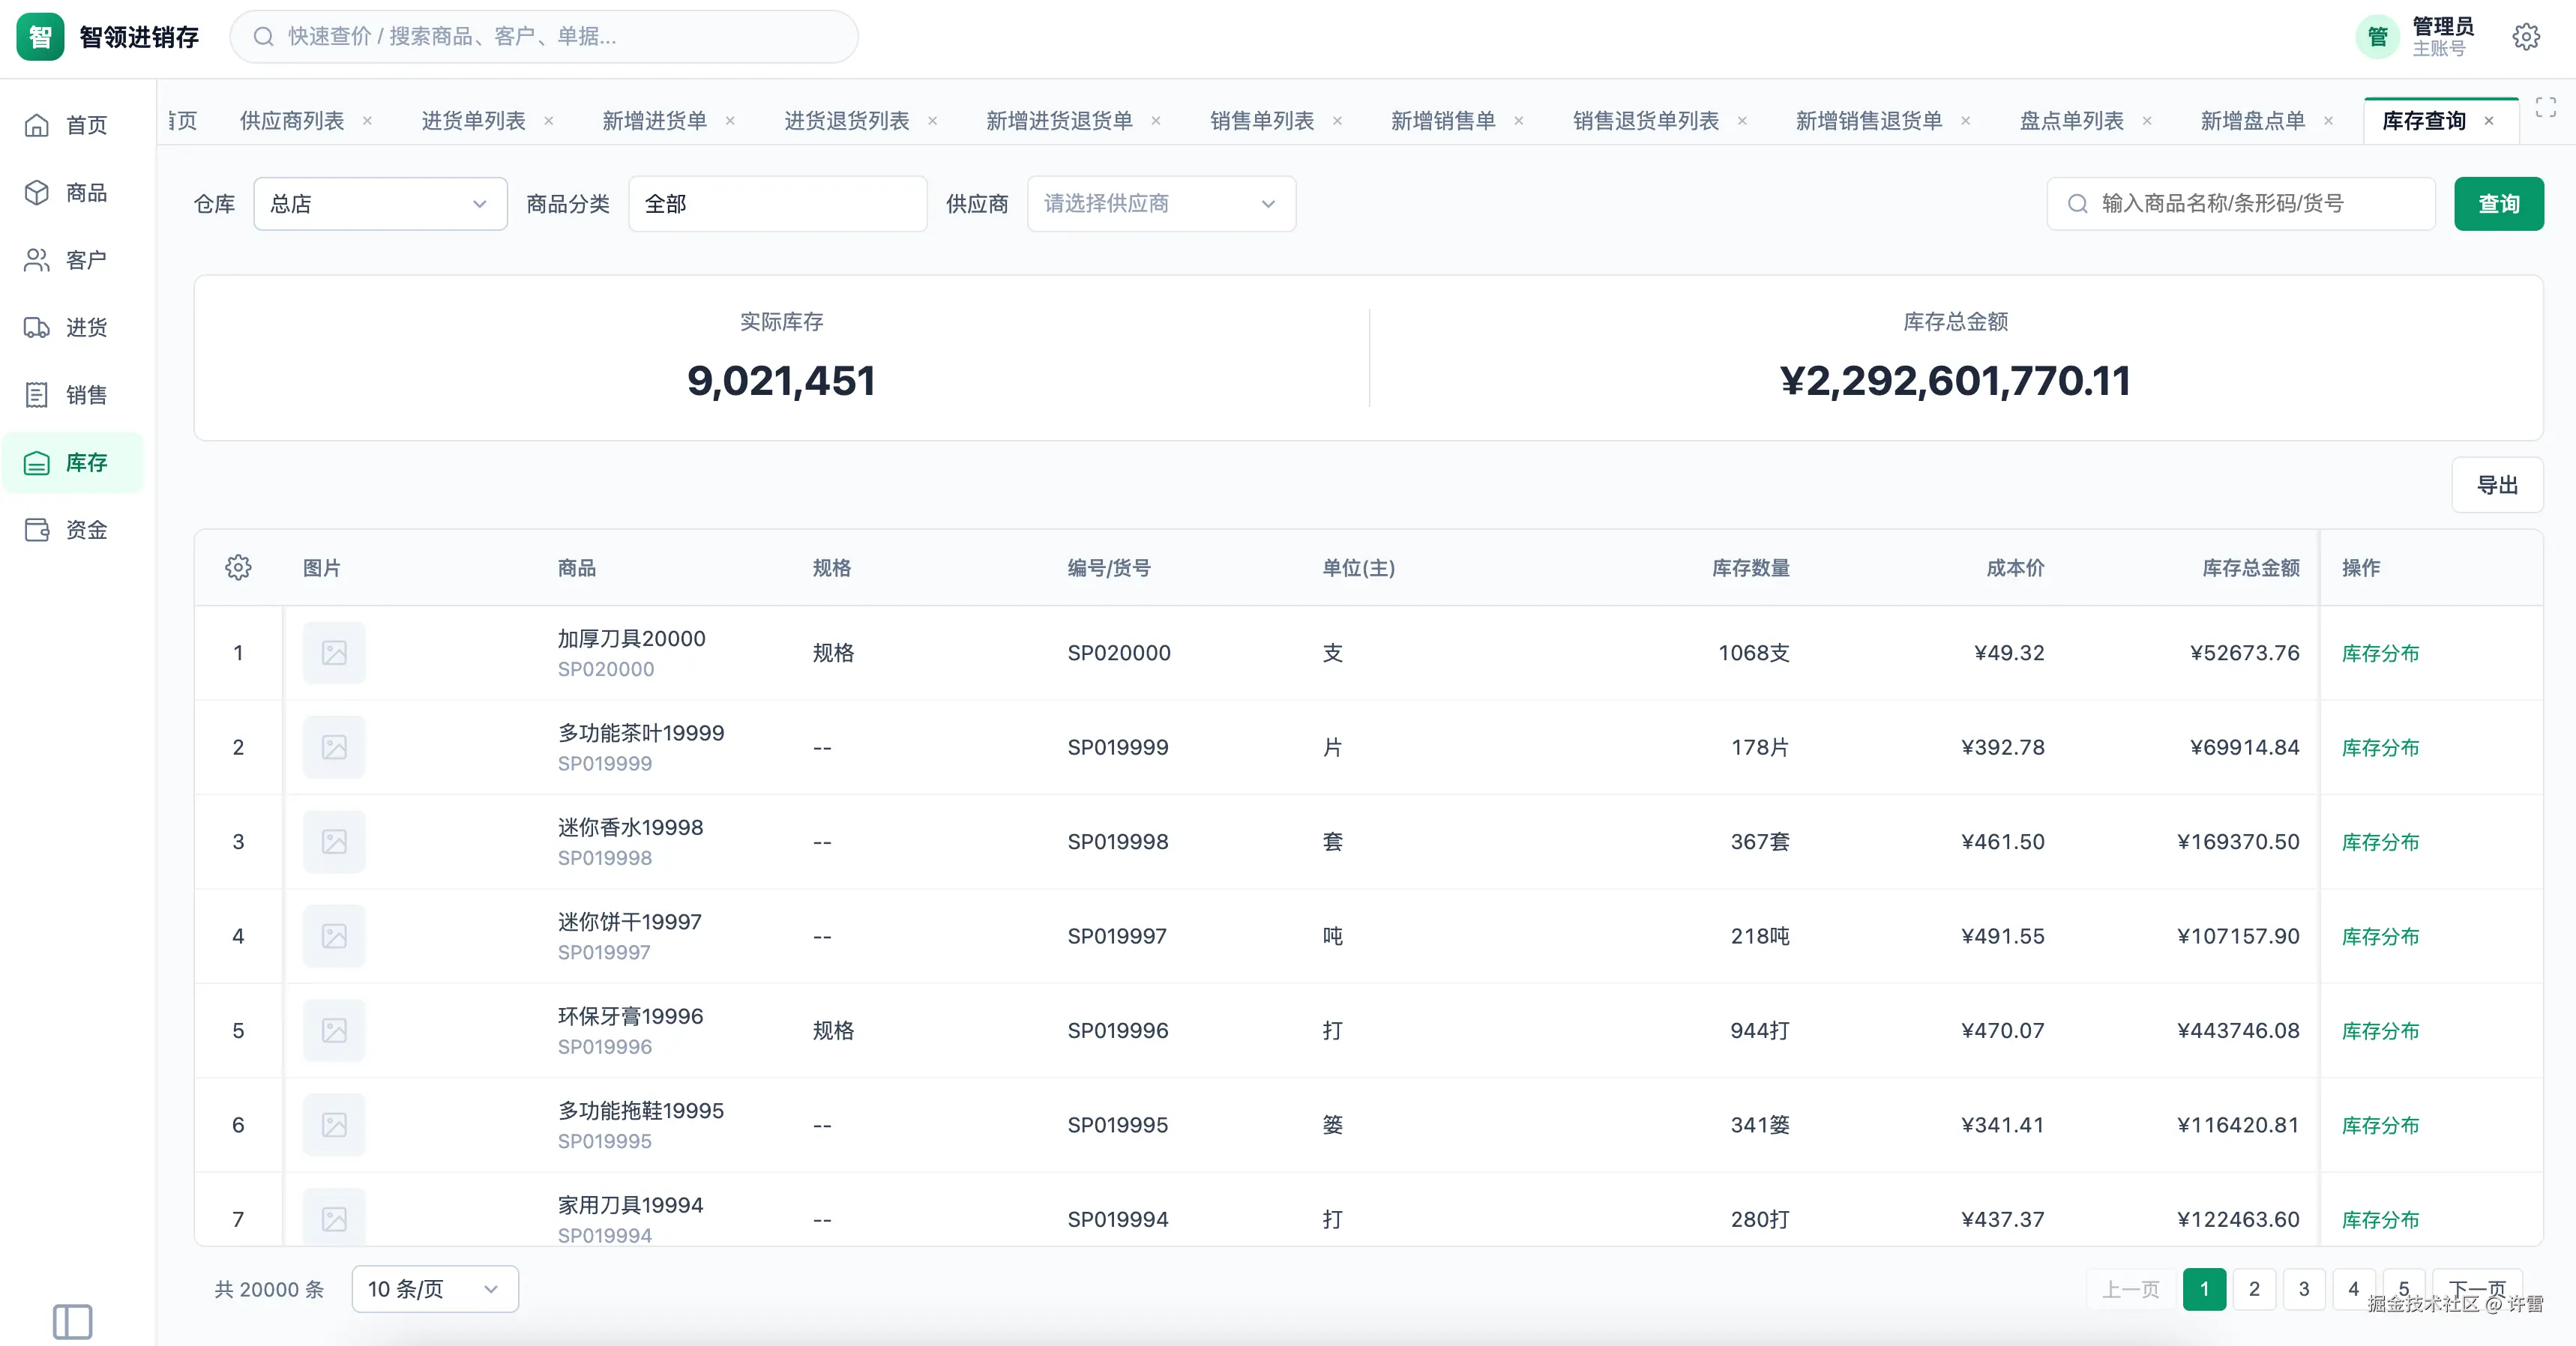Toggle fullscreen mode icon beside tabs
This screenshot has width=2576, height=1346.
[x=2546, y=108]
